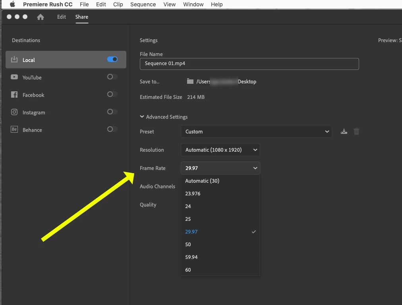Select the Behance destination label
This screenshot has height=305, width=402.
click(32, 130)
